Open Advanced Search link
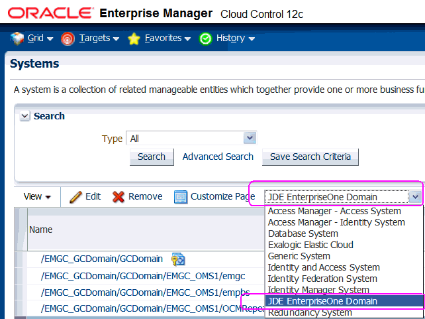 coord(218,157)
